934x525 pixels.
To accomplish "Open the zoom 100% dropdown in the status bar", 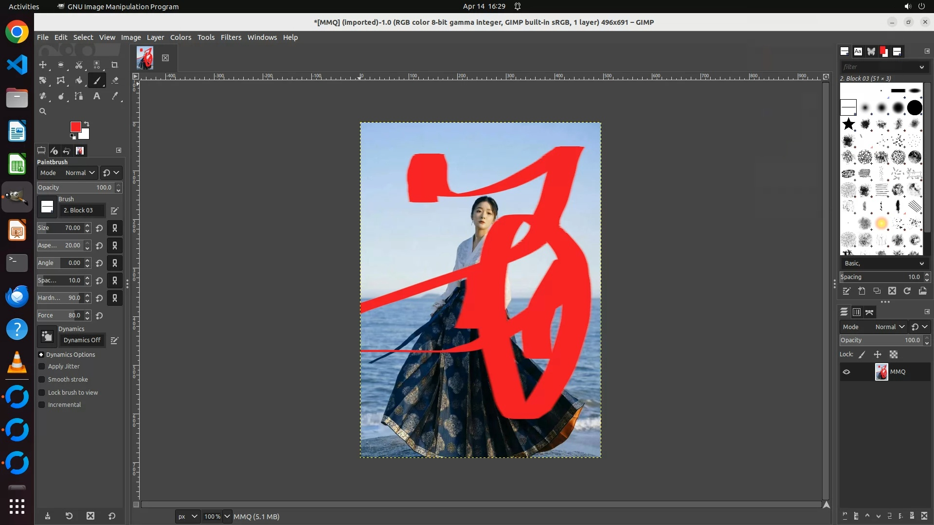I will (x=227, y=516).
